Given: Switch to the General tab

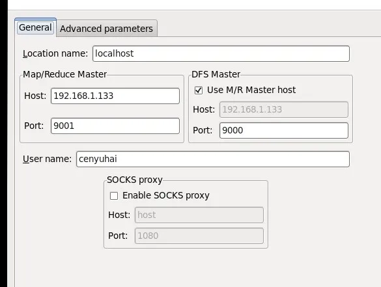Looking at the screenshot, I should (35, 27).
